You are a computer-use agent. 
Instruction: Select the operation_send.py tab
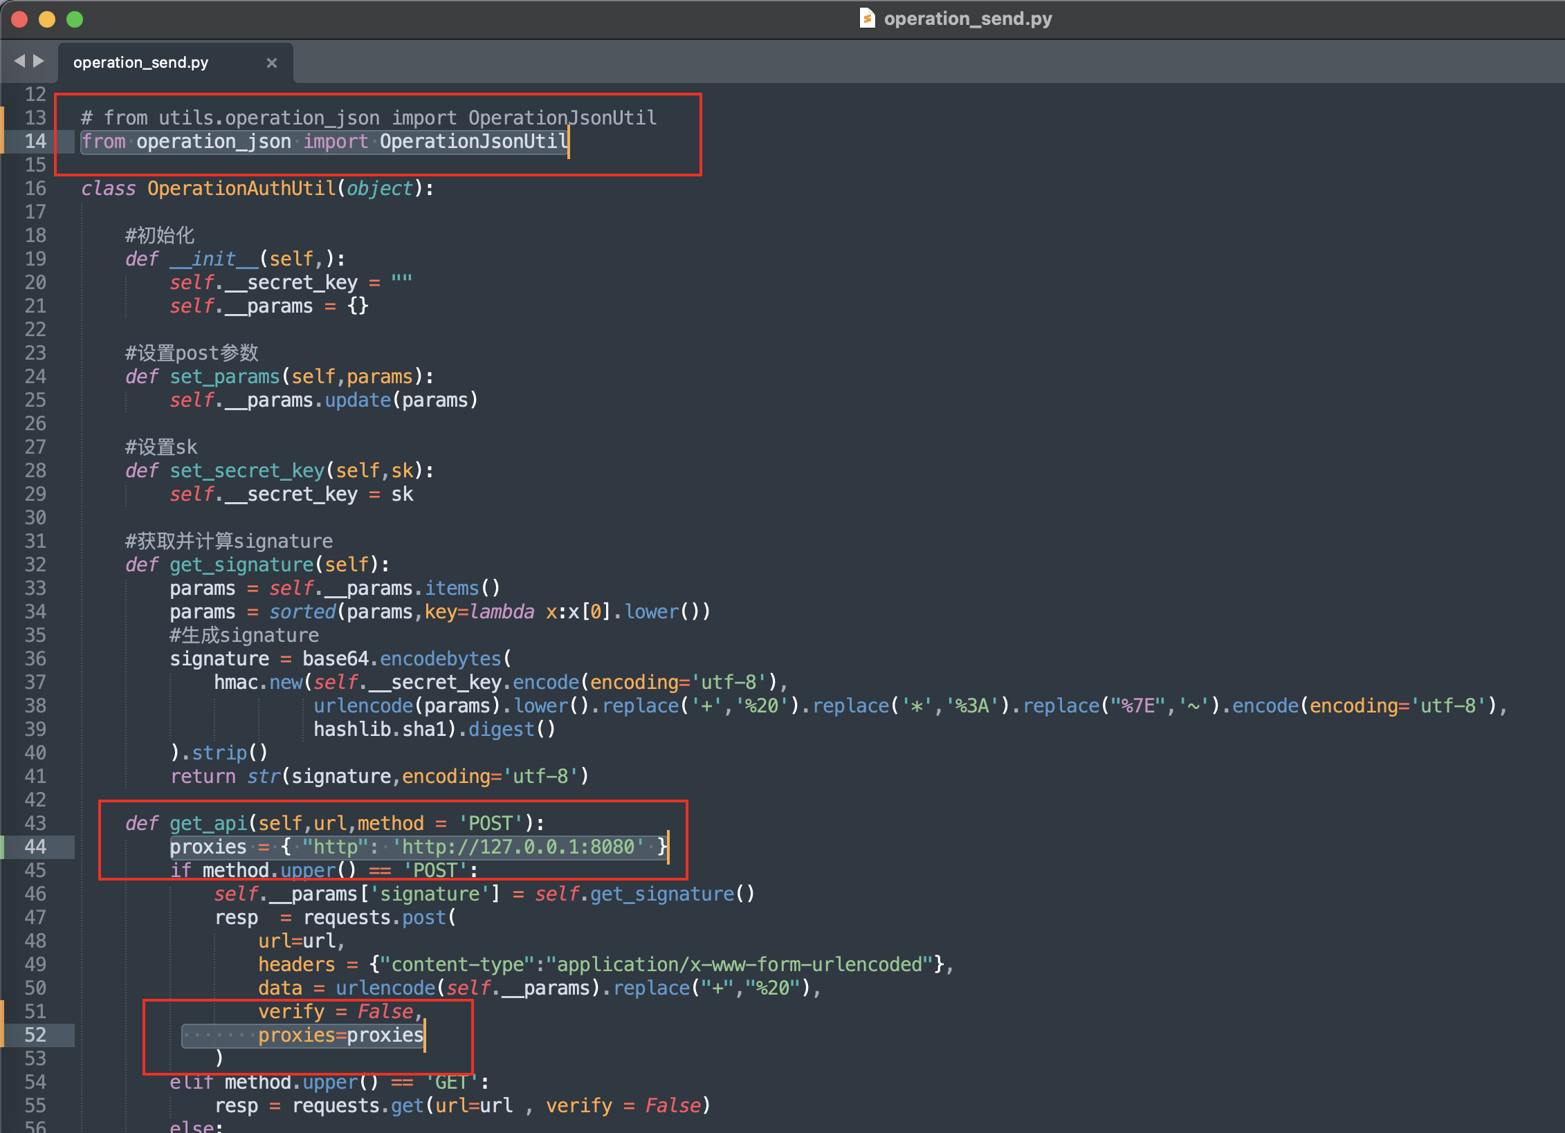[176, 62]
